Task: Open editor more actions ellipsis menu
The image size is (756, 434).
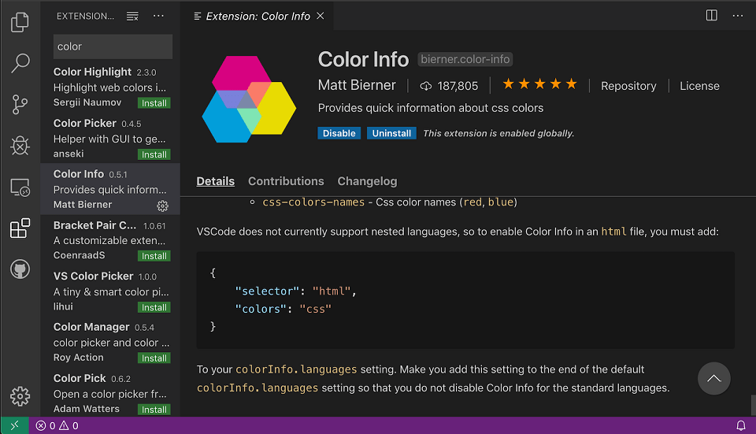Action: coord(738,16)
